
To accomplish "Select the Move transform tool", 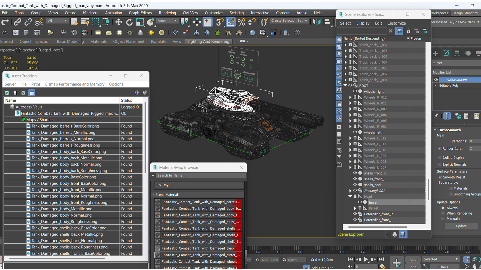I will coord(118,22).
